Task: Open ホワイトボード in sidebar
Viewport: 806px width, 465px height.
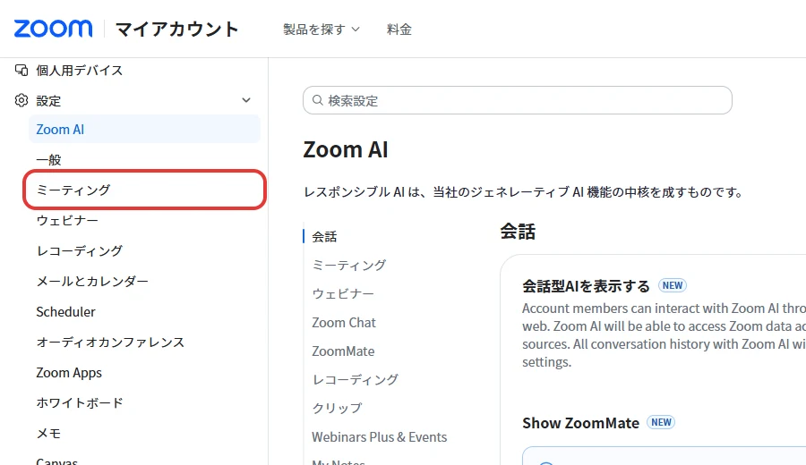Action: click(x=80, y=403)
